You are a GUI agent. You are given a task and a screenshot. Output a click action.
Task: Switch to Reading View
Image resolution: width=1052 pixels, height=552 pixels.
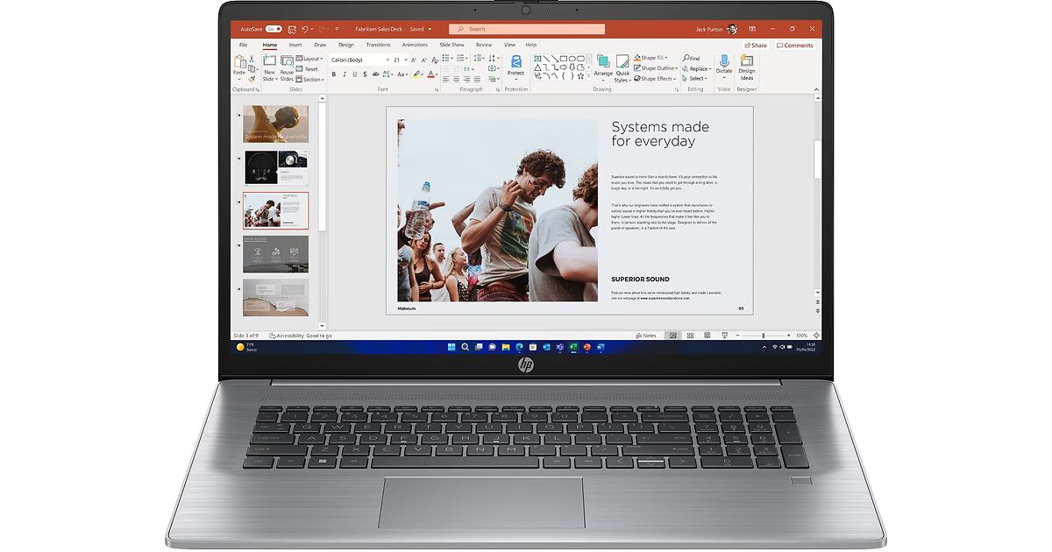(x=707, y=336)
